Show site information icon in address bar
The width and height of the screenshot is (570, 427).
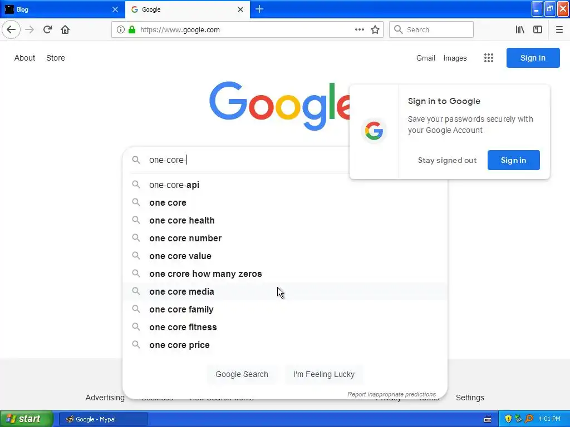[121, 29]
